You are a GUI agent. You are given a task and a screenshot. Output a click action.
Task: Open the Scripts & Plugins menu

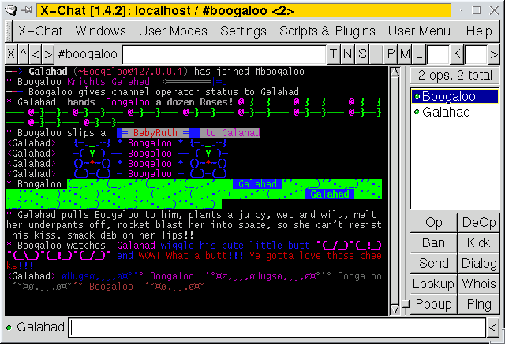(x=327, y=31)
